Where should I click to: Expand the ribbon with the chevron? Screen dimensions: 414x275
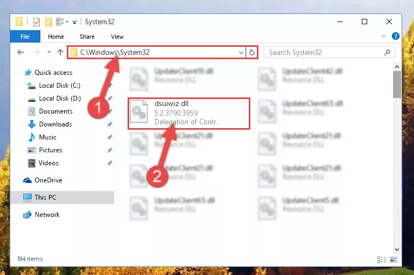click(x=384, y=36)
